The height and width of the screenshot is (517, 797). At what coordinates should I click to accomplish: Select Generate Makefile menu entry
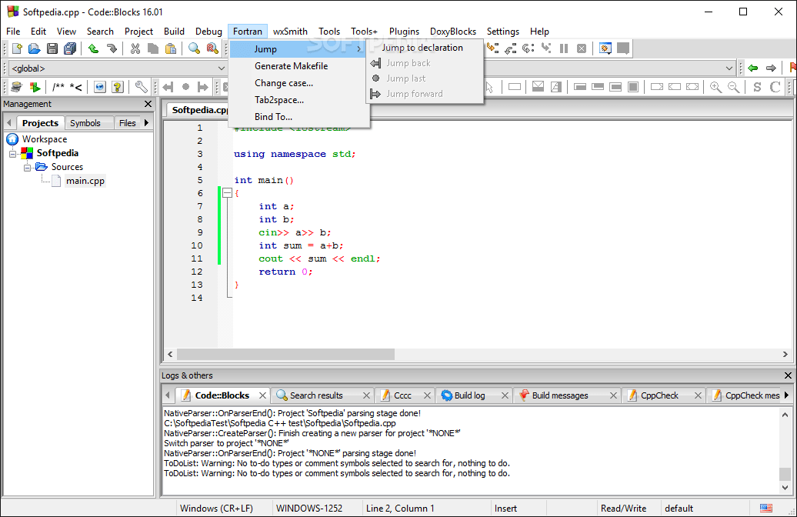click(292, 66)
